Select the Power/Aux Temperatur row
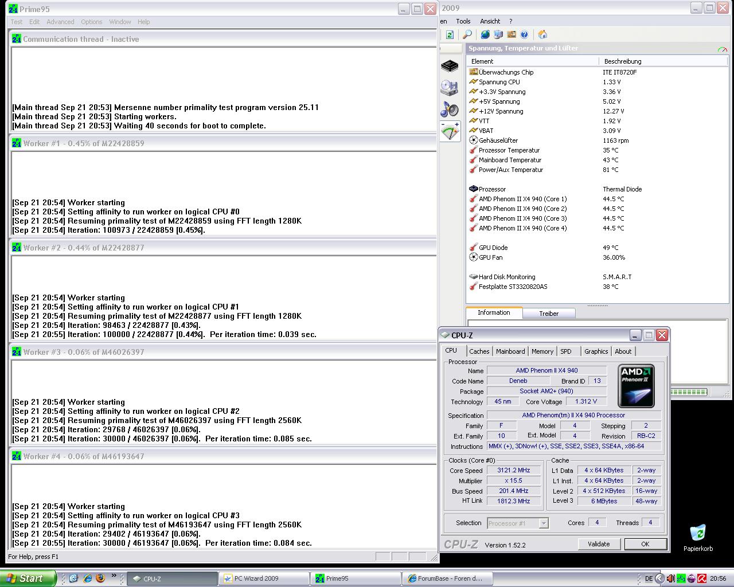Image resolution: width=734 pixels, height=587 pixels. click(596, 170)
